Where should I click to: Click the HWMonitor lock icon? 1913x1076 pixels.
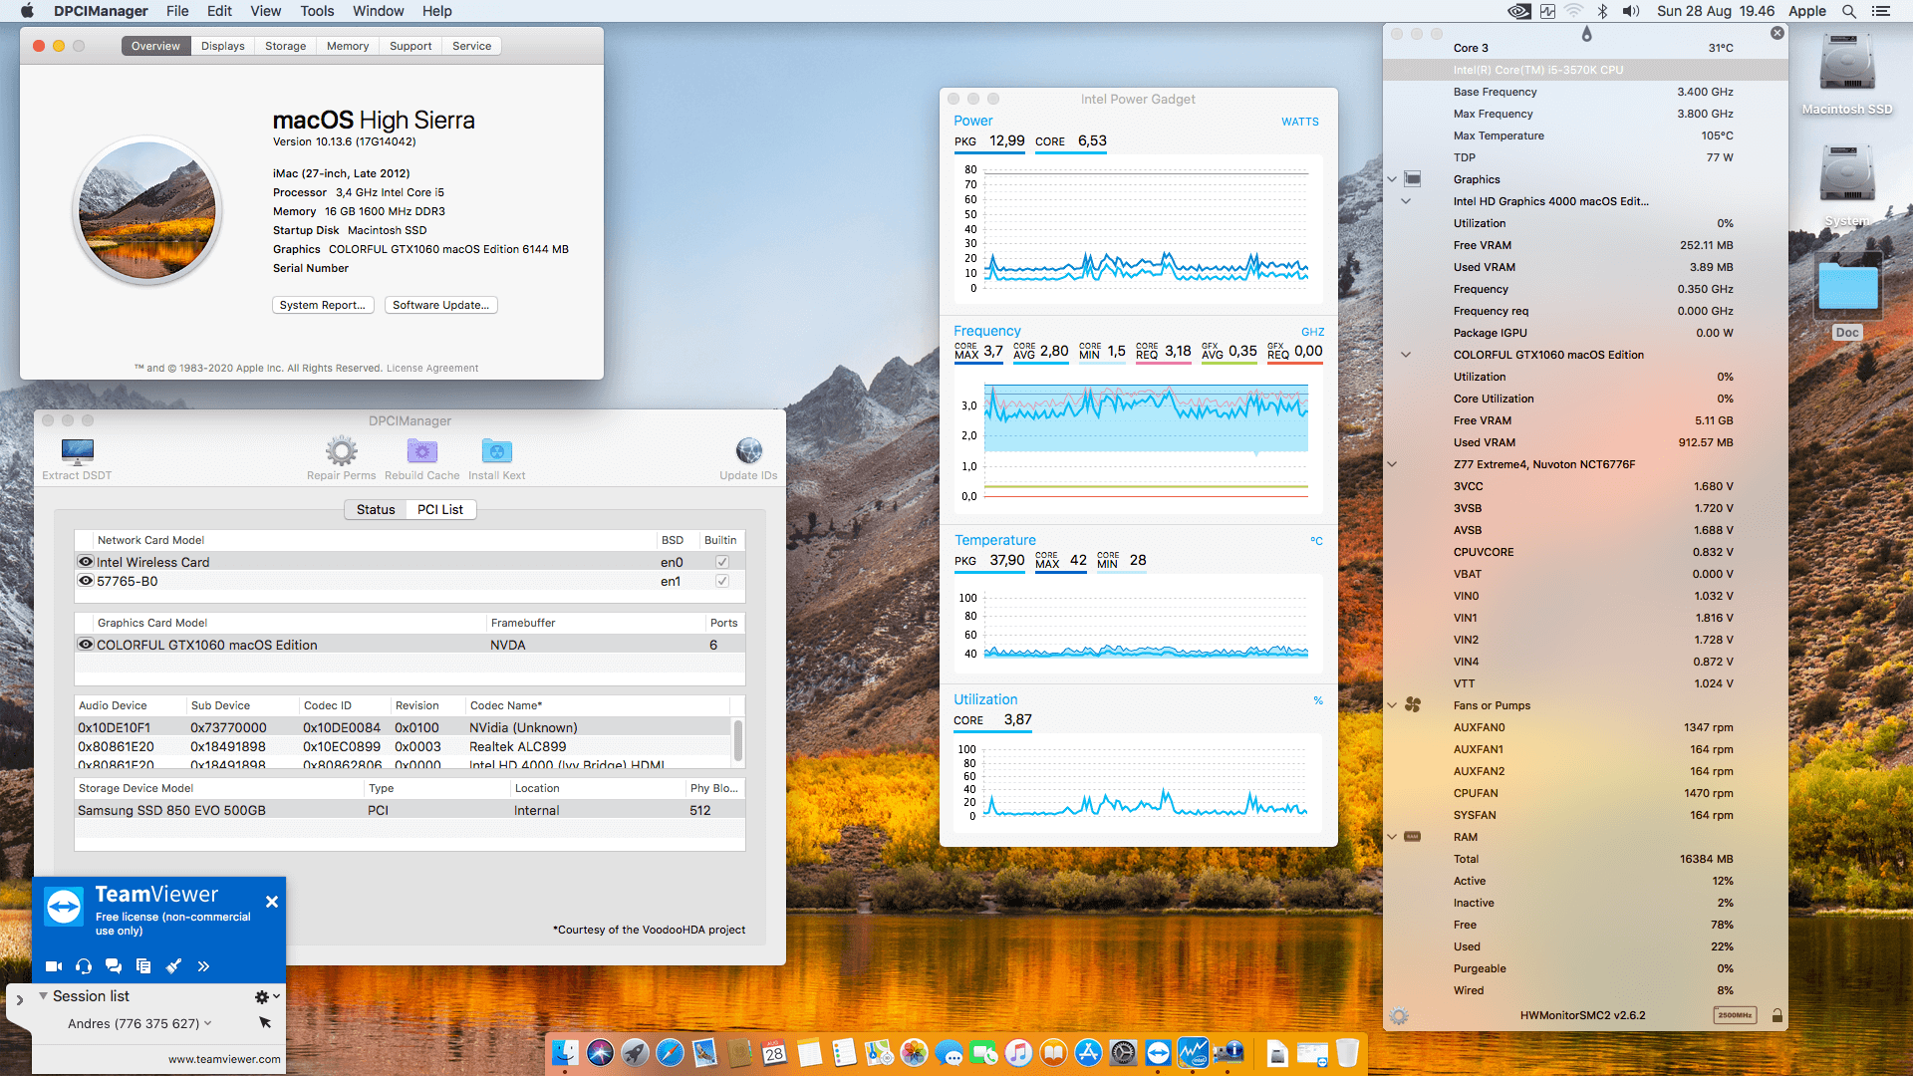pyautogui.click(x=1776, y=1015)
